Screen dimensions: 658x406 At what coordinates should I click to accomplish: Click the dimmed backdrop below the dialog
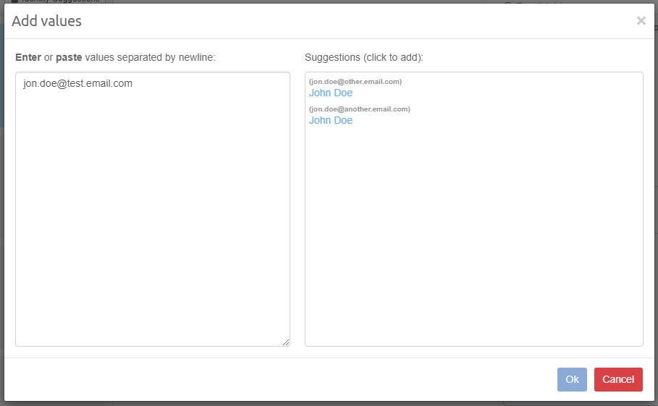click(326, 403)
